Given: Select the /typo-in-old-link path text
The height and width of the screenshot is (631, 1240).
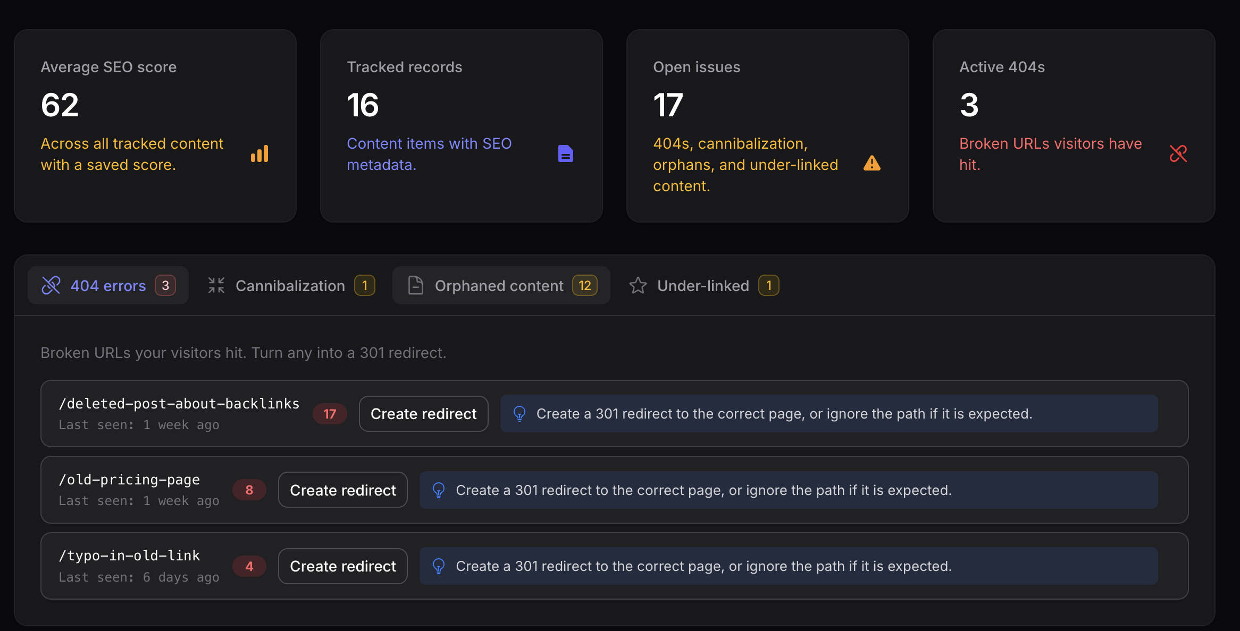Looking at the screenshot, I should point(129,556).
